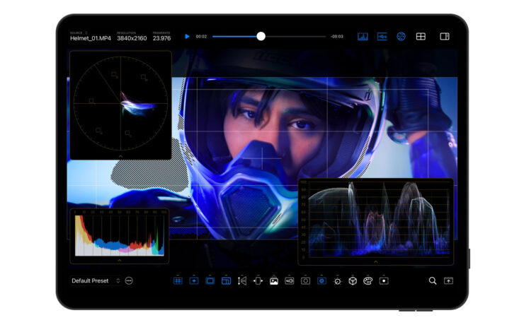Viewport: 524px width, 325px height.
Task: Toggle the safe area frame overlay
Action: click(x=210, y=280)
